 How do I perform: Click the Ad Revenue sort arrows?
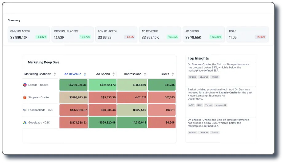[85, 74]
